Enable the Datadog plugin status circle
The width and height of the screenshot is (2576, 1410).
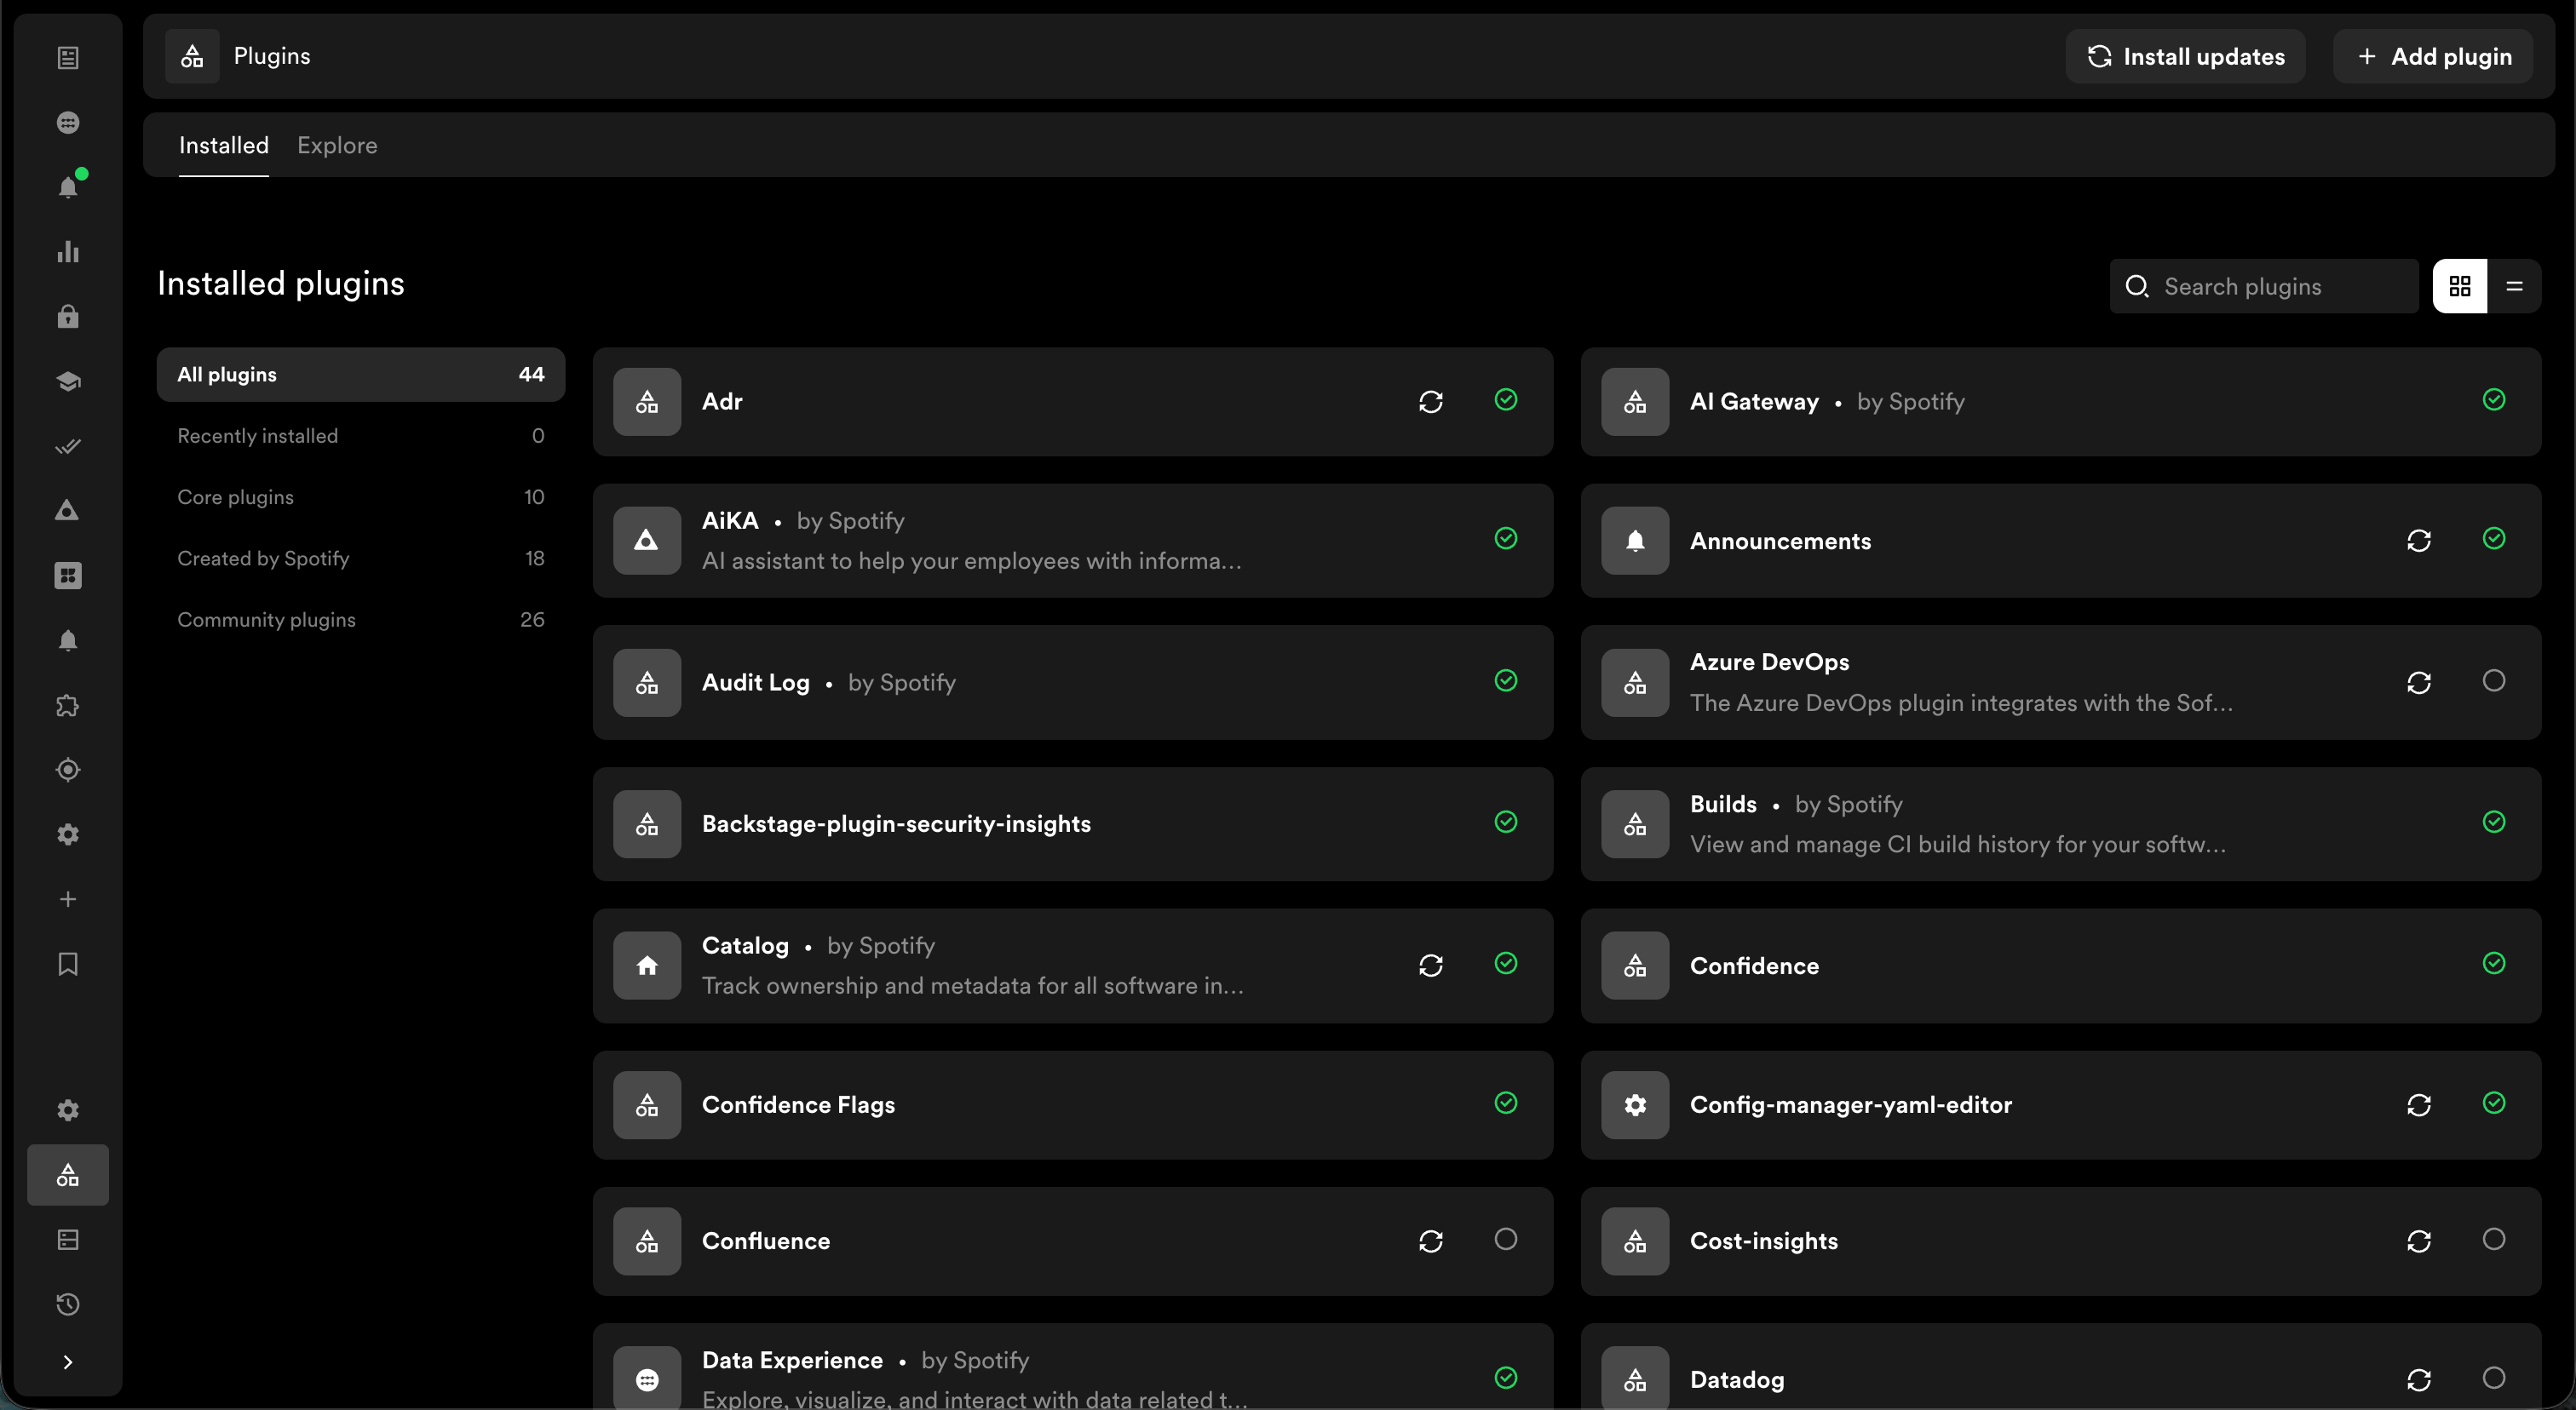2494,1378
